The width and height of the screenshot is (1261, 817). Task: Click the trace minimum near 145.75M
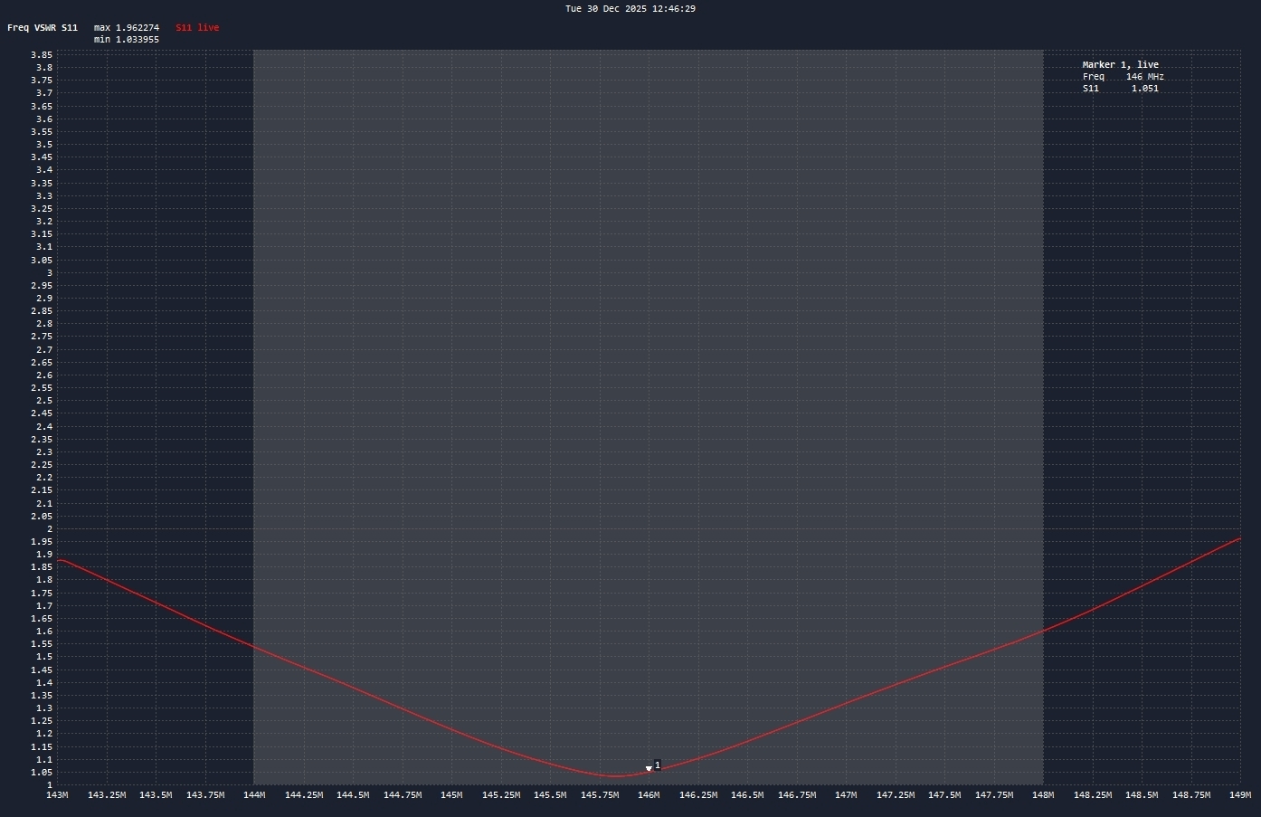[x=615, y=776]
